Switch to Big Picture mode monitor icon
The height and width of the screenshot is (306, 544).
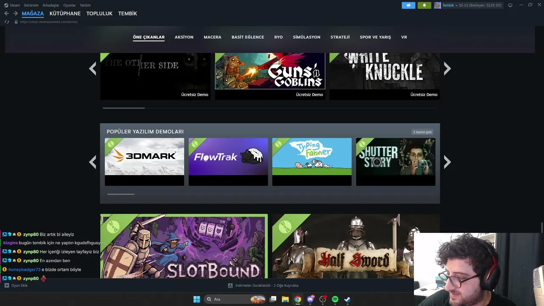[510, 6]
